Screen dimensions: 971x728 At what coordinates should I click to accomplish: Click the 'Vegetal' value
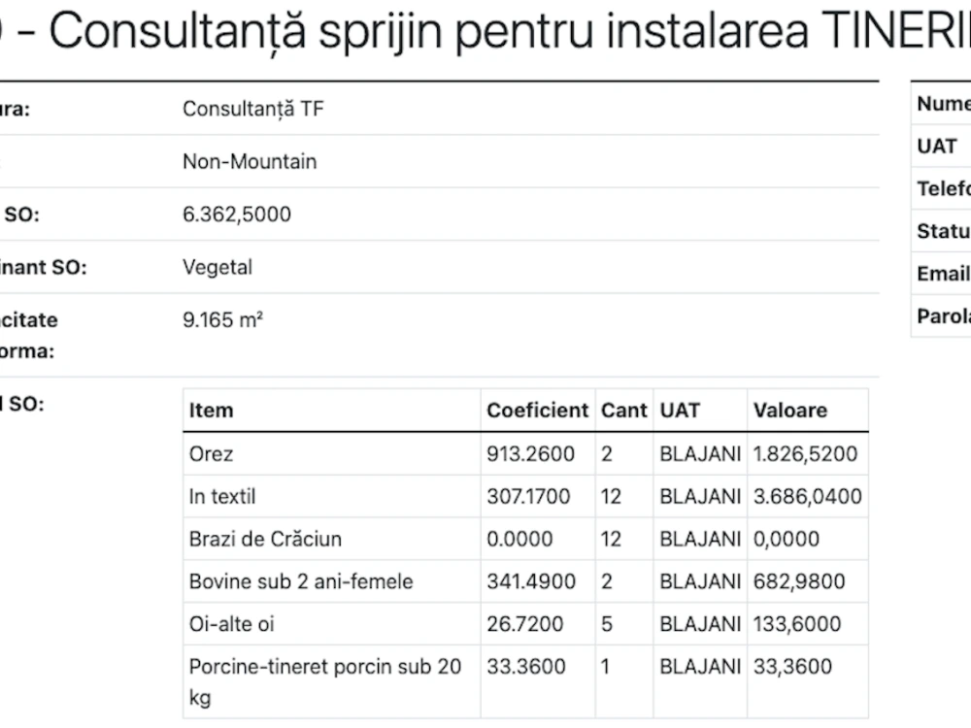click(x=218, y=268)
